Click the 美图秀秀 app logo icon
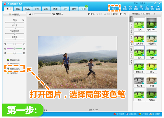Image resolution: width=164 pixels, height=118 pixels. (5, 4)
